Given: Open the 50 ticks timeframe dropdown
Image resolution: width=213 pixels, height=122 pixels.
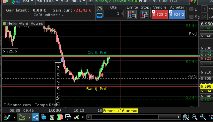Looking at the screenshot, I should pos(47,1).
